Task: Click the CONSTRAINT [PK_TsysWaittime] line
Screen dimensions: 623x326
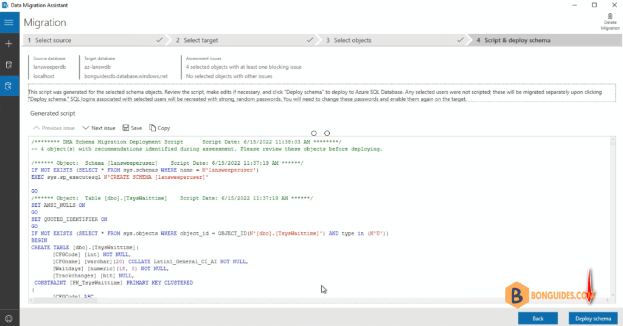Action: point(113,283)
